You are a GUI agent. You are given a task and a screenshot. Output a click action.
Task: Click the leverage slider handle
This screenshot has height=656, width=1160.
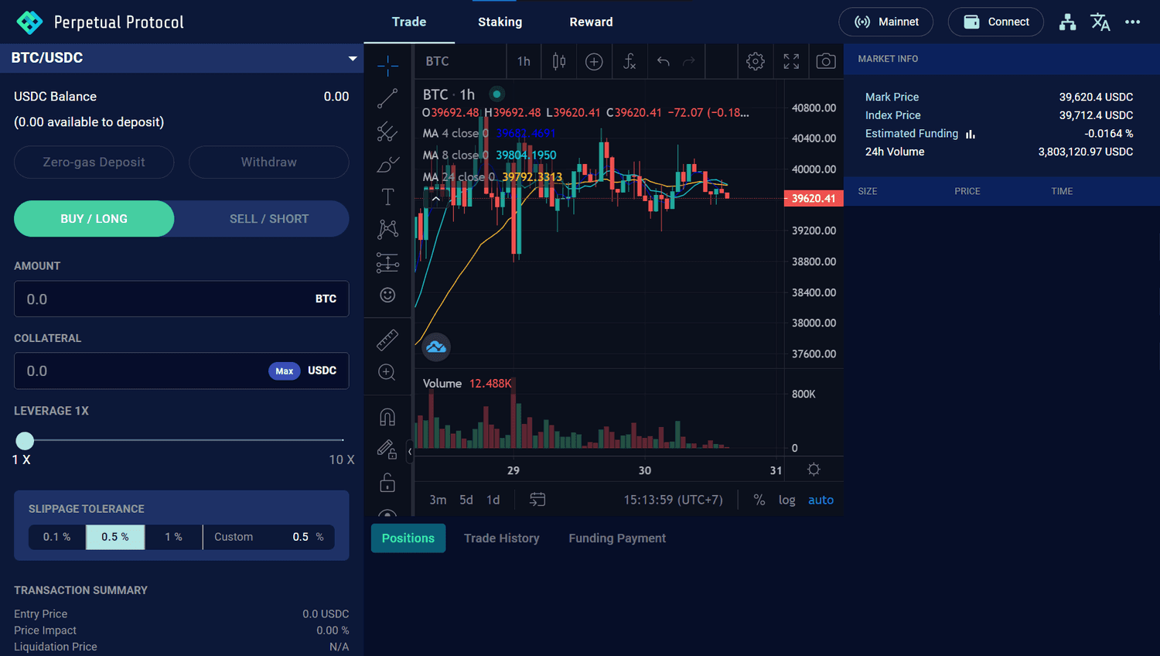pyautogui.click(x=25, y=441)
